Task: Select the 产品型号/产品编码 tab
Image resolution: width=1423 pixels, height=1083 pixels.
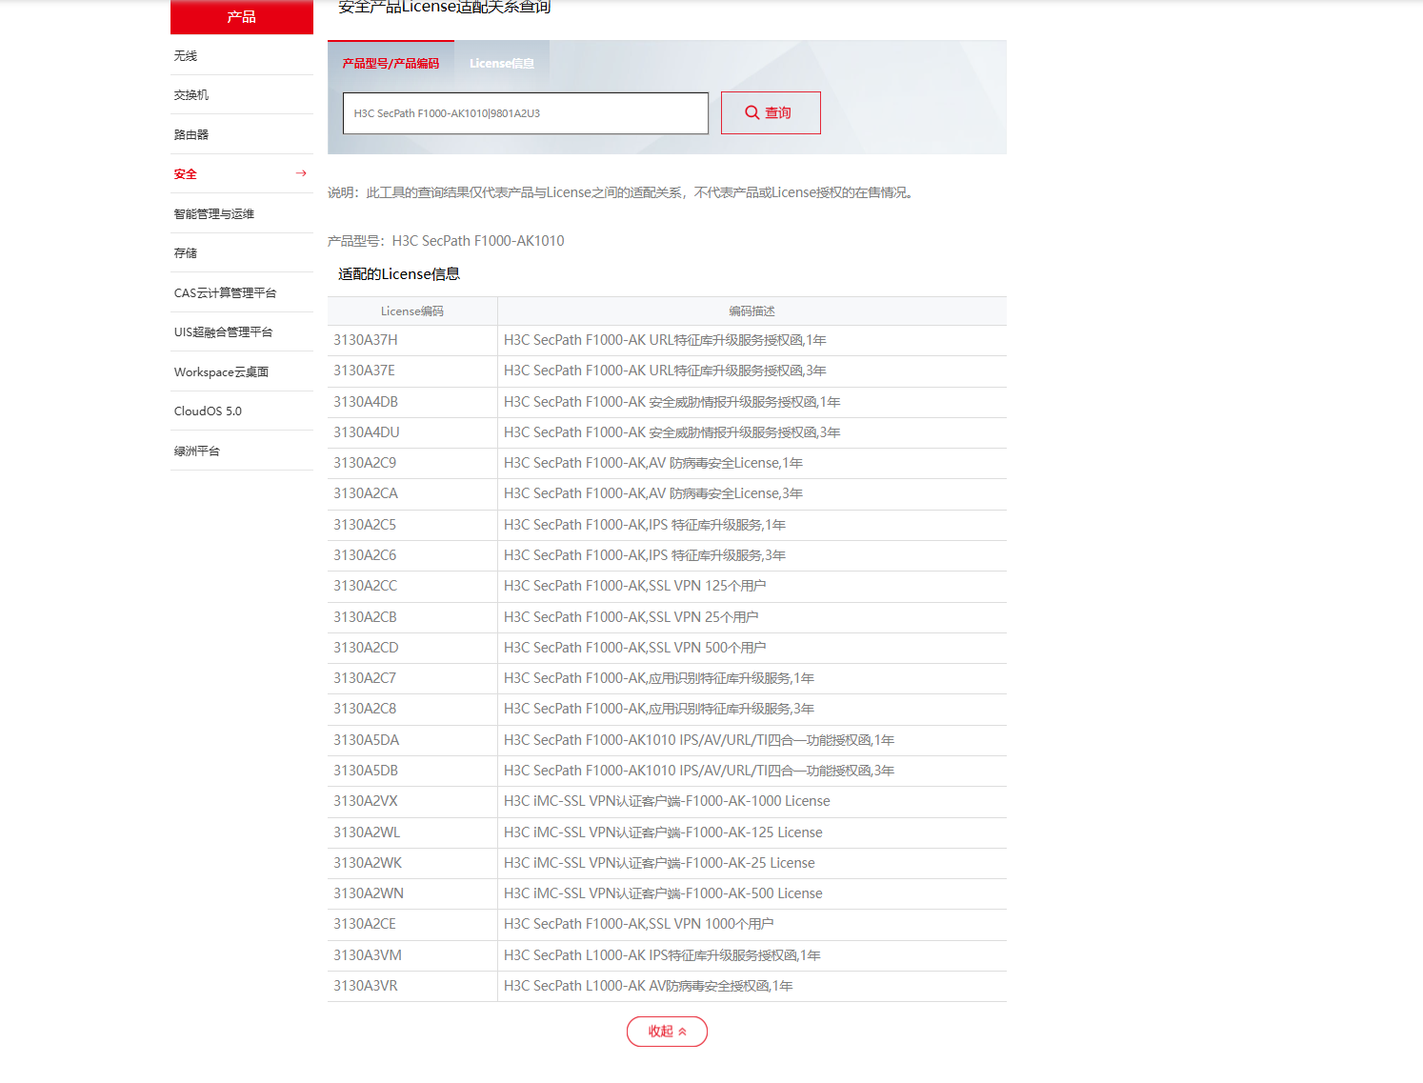Action: [x=391, y=64]
